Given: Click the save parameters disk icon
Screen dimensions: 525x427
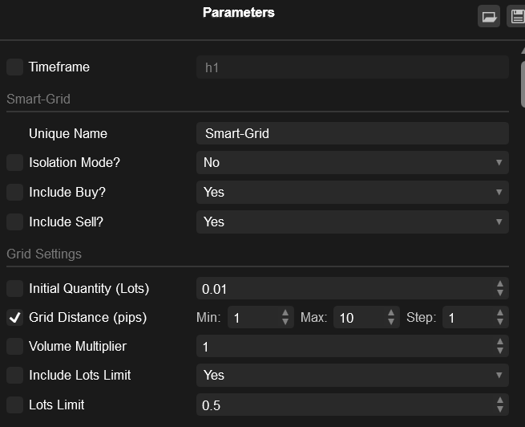Looking at the screenshot, I should (516, 16).
